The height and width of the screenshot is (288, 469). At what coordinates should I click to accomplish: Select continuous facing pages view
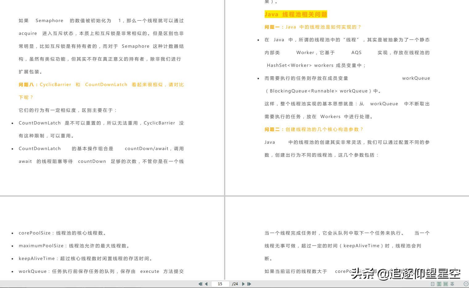coord(452,284)
